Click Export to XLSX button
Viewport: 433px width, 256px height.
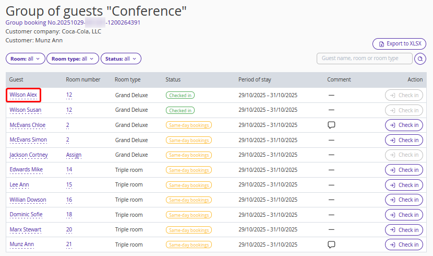pyautogui.click(x=399, y=44)
